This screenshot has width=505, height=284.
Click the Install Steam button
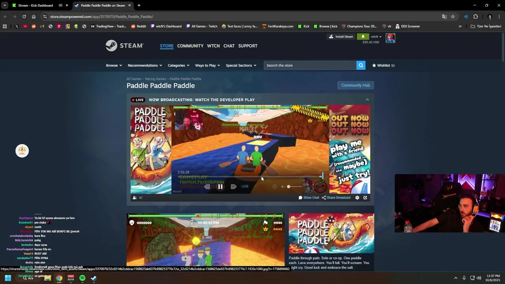341,37
